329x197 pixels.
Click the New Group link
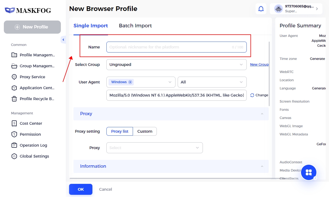259,65
